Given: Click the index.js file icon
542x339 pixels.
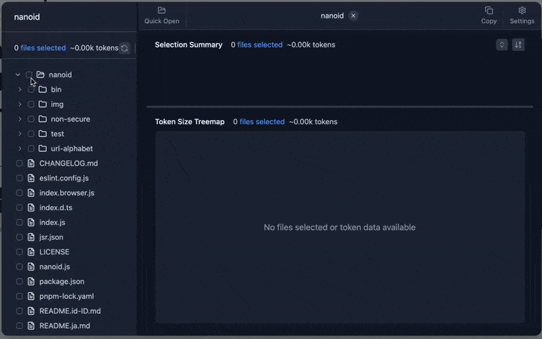Looking at the screenshot, I should 31,222.
